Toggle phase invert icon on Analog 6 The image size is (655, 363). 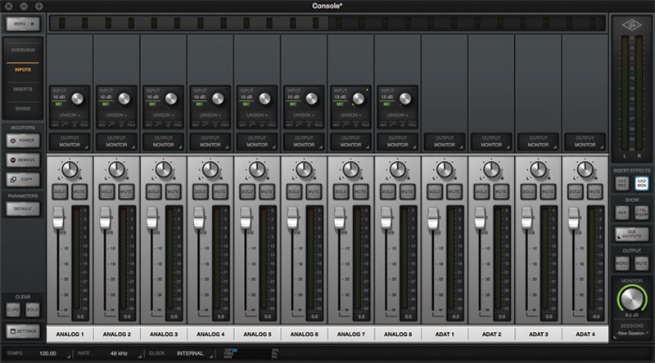tap(309, 125)
